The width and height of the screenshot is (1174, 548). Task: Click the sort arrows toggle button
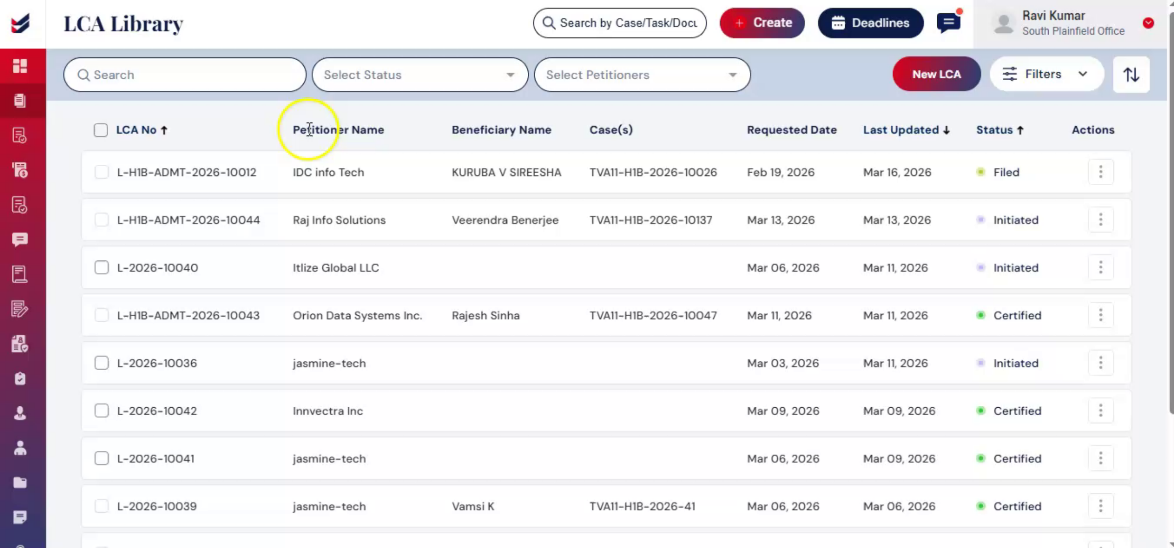tap(1131, 74)
